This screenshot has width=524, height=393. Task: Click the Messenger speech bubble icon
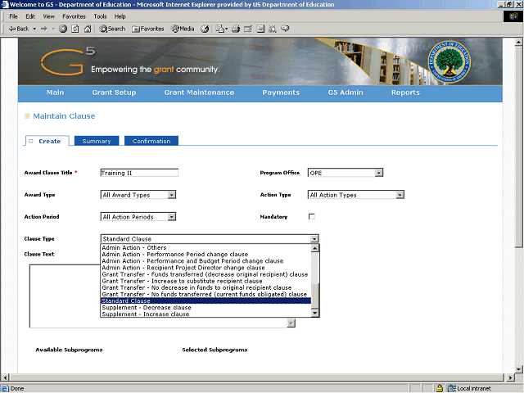click(x=285, y=29)
